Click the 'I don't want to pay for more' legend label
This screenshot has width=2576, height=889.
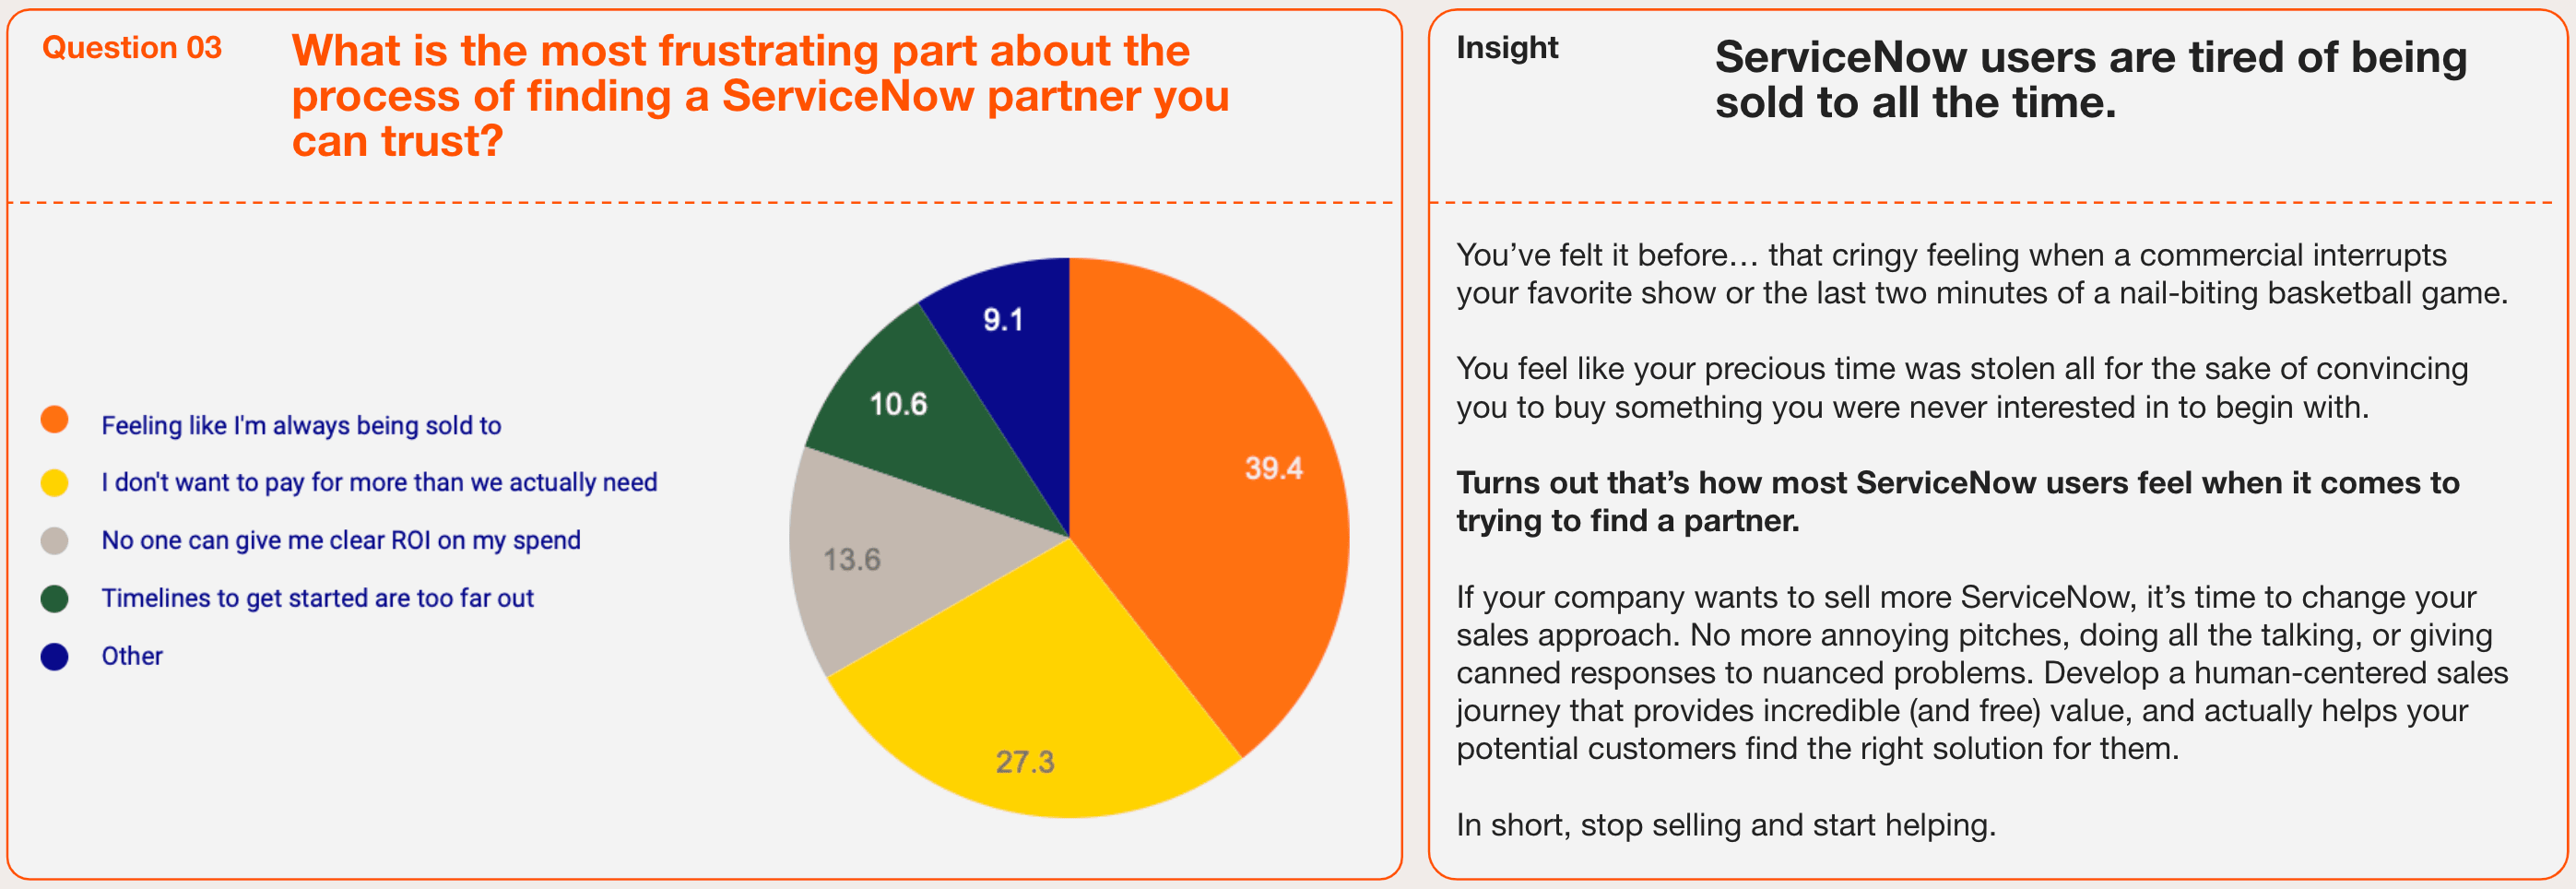(379, 483)
